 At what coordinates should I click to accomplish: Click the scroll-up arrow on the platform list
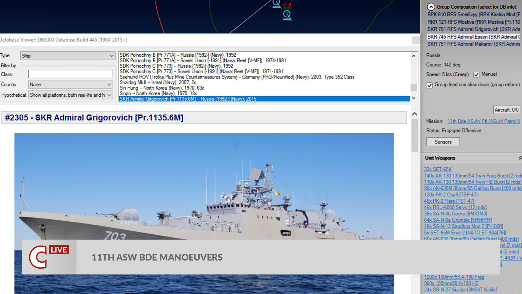[x=414, y=56]
